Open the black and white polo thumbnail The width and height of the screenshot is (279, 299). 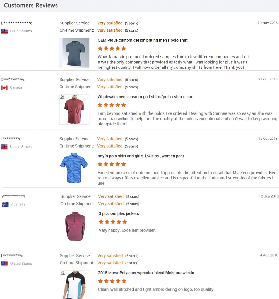point(75,284)
